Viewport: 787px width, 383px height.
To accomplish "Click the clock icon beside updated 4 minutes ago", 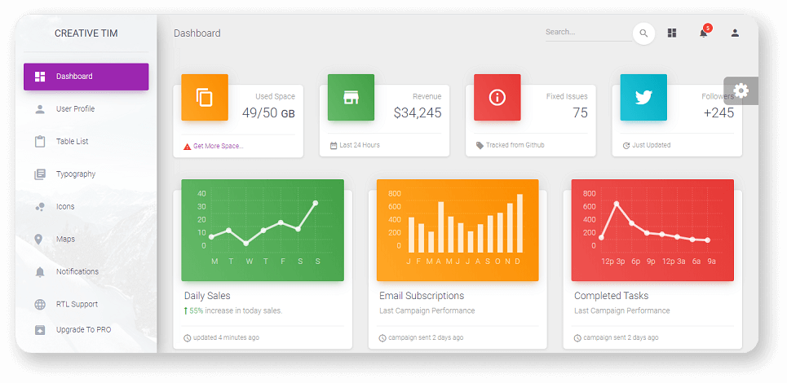I will pyautogui.click(x=188, y=338).
